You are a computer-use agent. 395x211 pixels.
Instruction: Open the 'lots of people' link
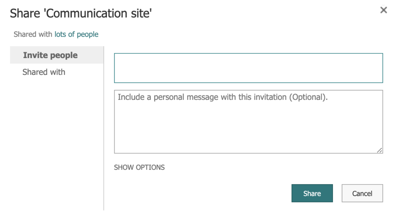click(x=76, y=35)
